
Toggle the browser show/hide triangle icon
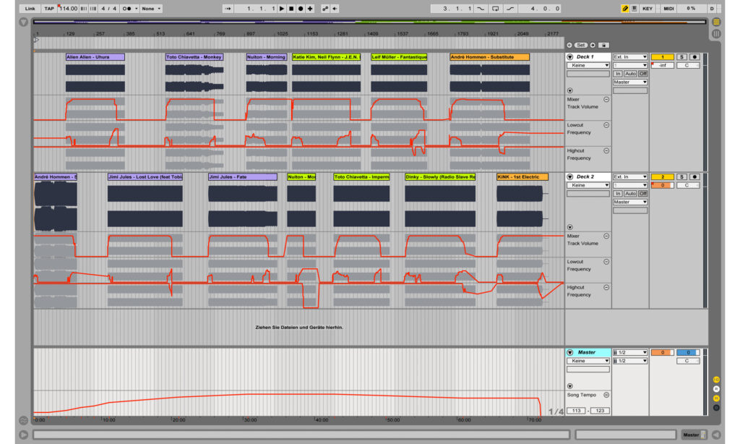pyautogui.click(x=24, y=22)
